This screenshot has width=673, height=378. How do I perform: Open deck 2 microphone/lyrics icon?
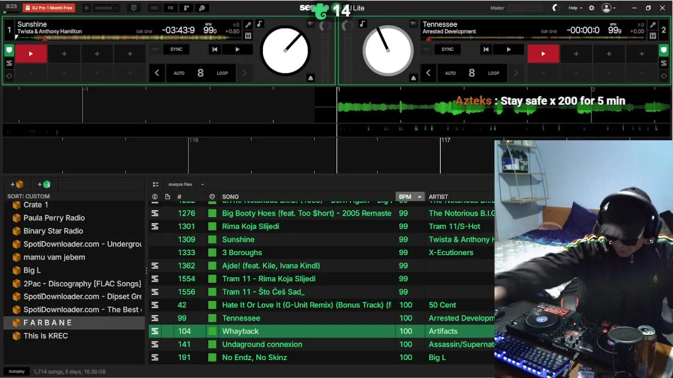[652, 25]
